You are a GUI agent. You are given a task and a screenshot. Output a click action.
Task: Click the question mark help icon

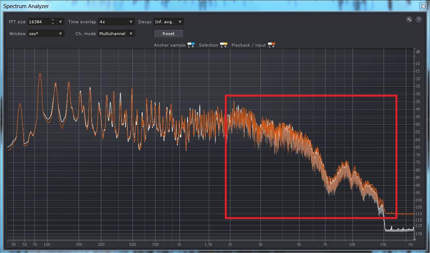(418, 20)
